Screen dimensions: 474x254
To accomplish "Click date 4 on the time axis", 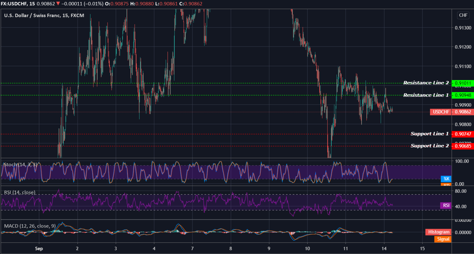I will tap(154, 249).
